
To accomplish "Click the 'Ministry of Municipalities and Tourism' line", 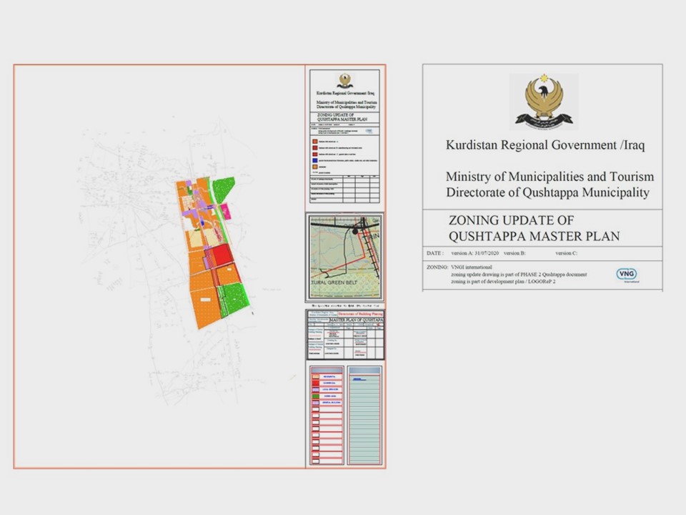I will point(549,176).
